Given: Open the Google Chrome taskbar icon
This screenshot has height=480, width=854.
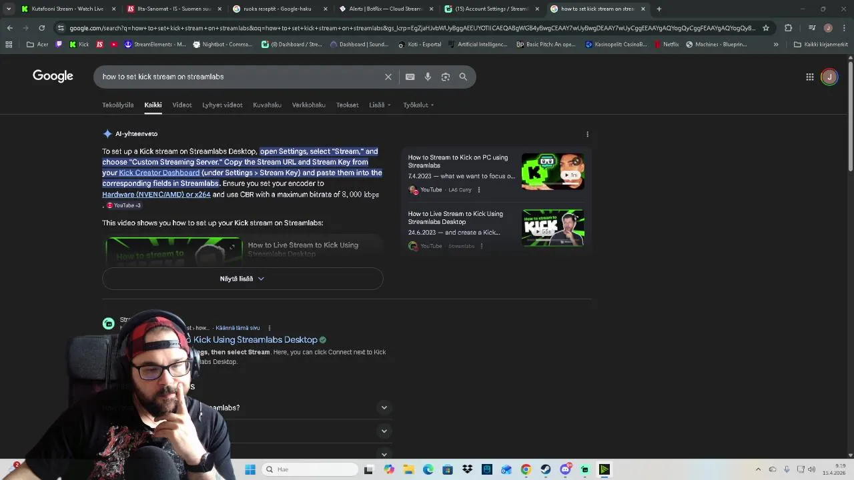Looking at the screenshot, I should tap(526, 469).
